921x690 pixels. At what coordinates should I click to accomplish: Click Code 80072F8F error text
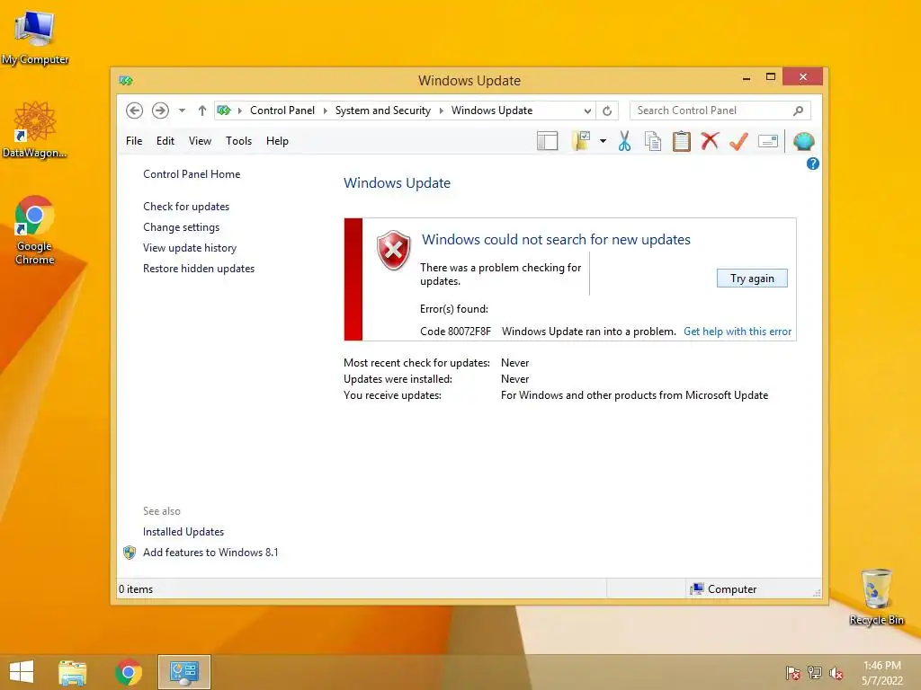click(x=455, y=332)
